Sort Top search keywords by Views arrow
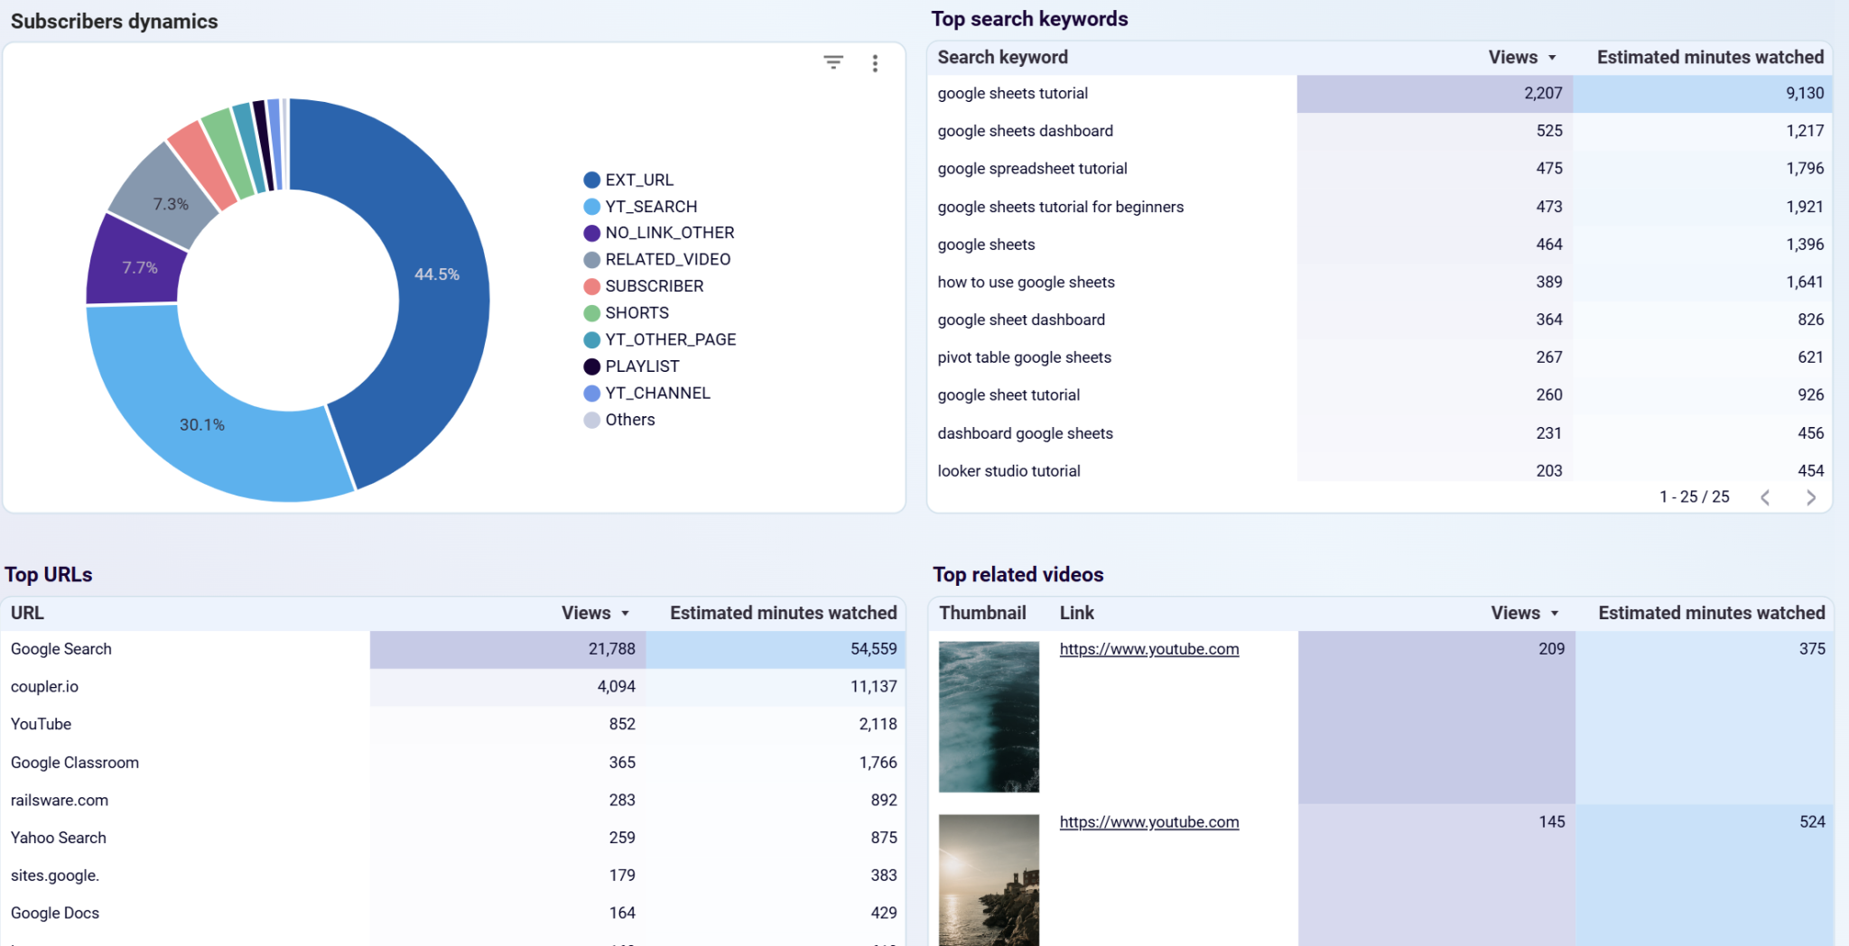The image size is (1849, 946). click(x=1552, y=58)
